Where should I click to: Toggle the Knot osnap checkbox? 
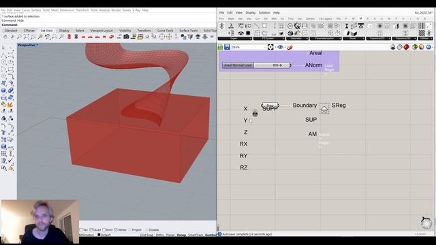104,230
